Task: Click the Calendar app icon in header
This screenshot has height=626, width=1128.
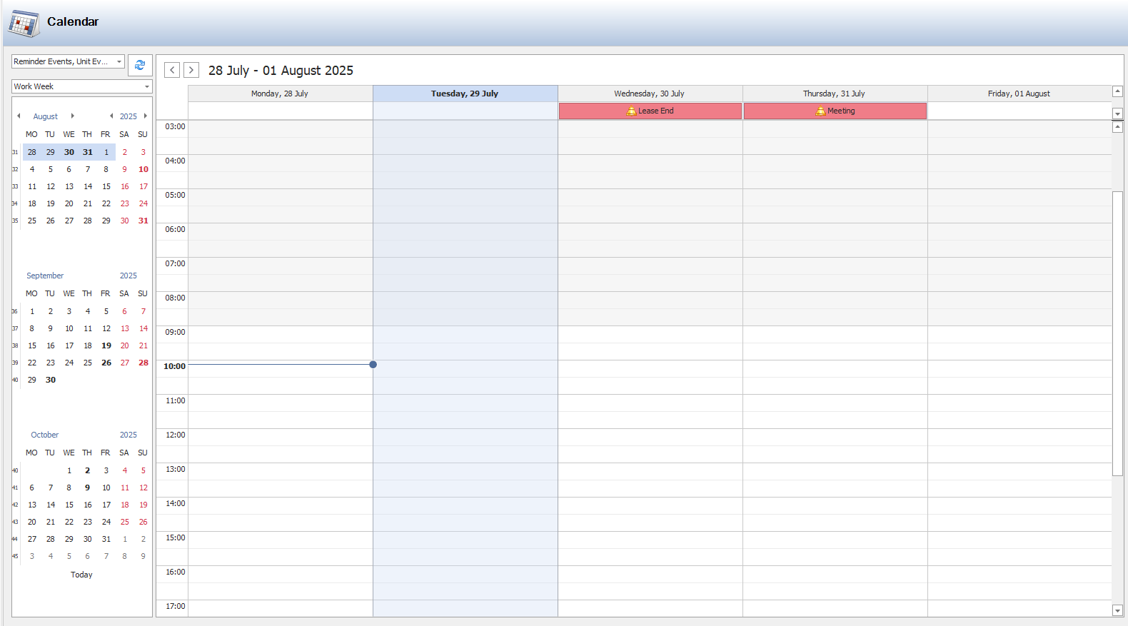Action: coord(24,23)
